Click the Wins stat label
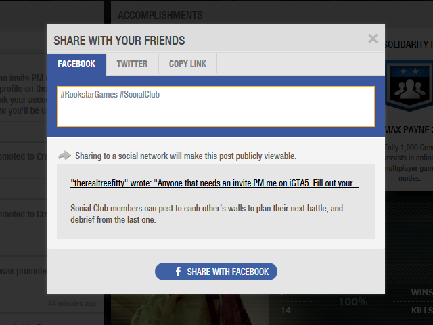The image size is (433, 325). 422,292
